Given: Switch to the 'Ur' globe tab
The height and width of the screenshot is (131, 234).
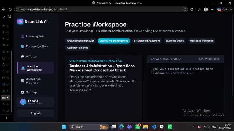Looking at the screenshot, I should [6, 58].
